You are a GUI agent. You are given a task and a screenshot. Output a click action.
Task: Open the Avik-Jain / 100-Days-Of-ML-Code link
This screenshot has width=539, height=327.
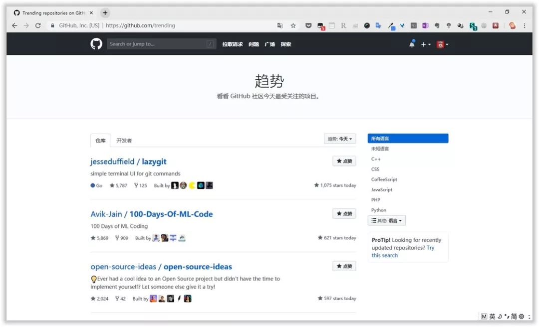tap(152, 214)
